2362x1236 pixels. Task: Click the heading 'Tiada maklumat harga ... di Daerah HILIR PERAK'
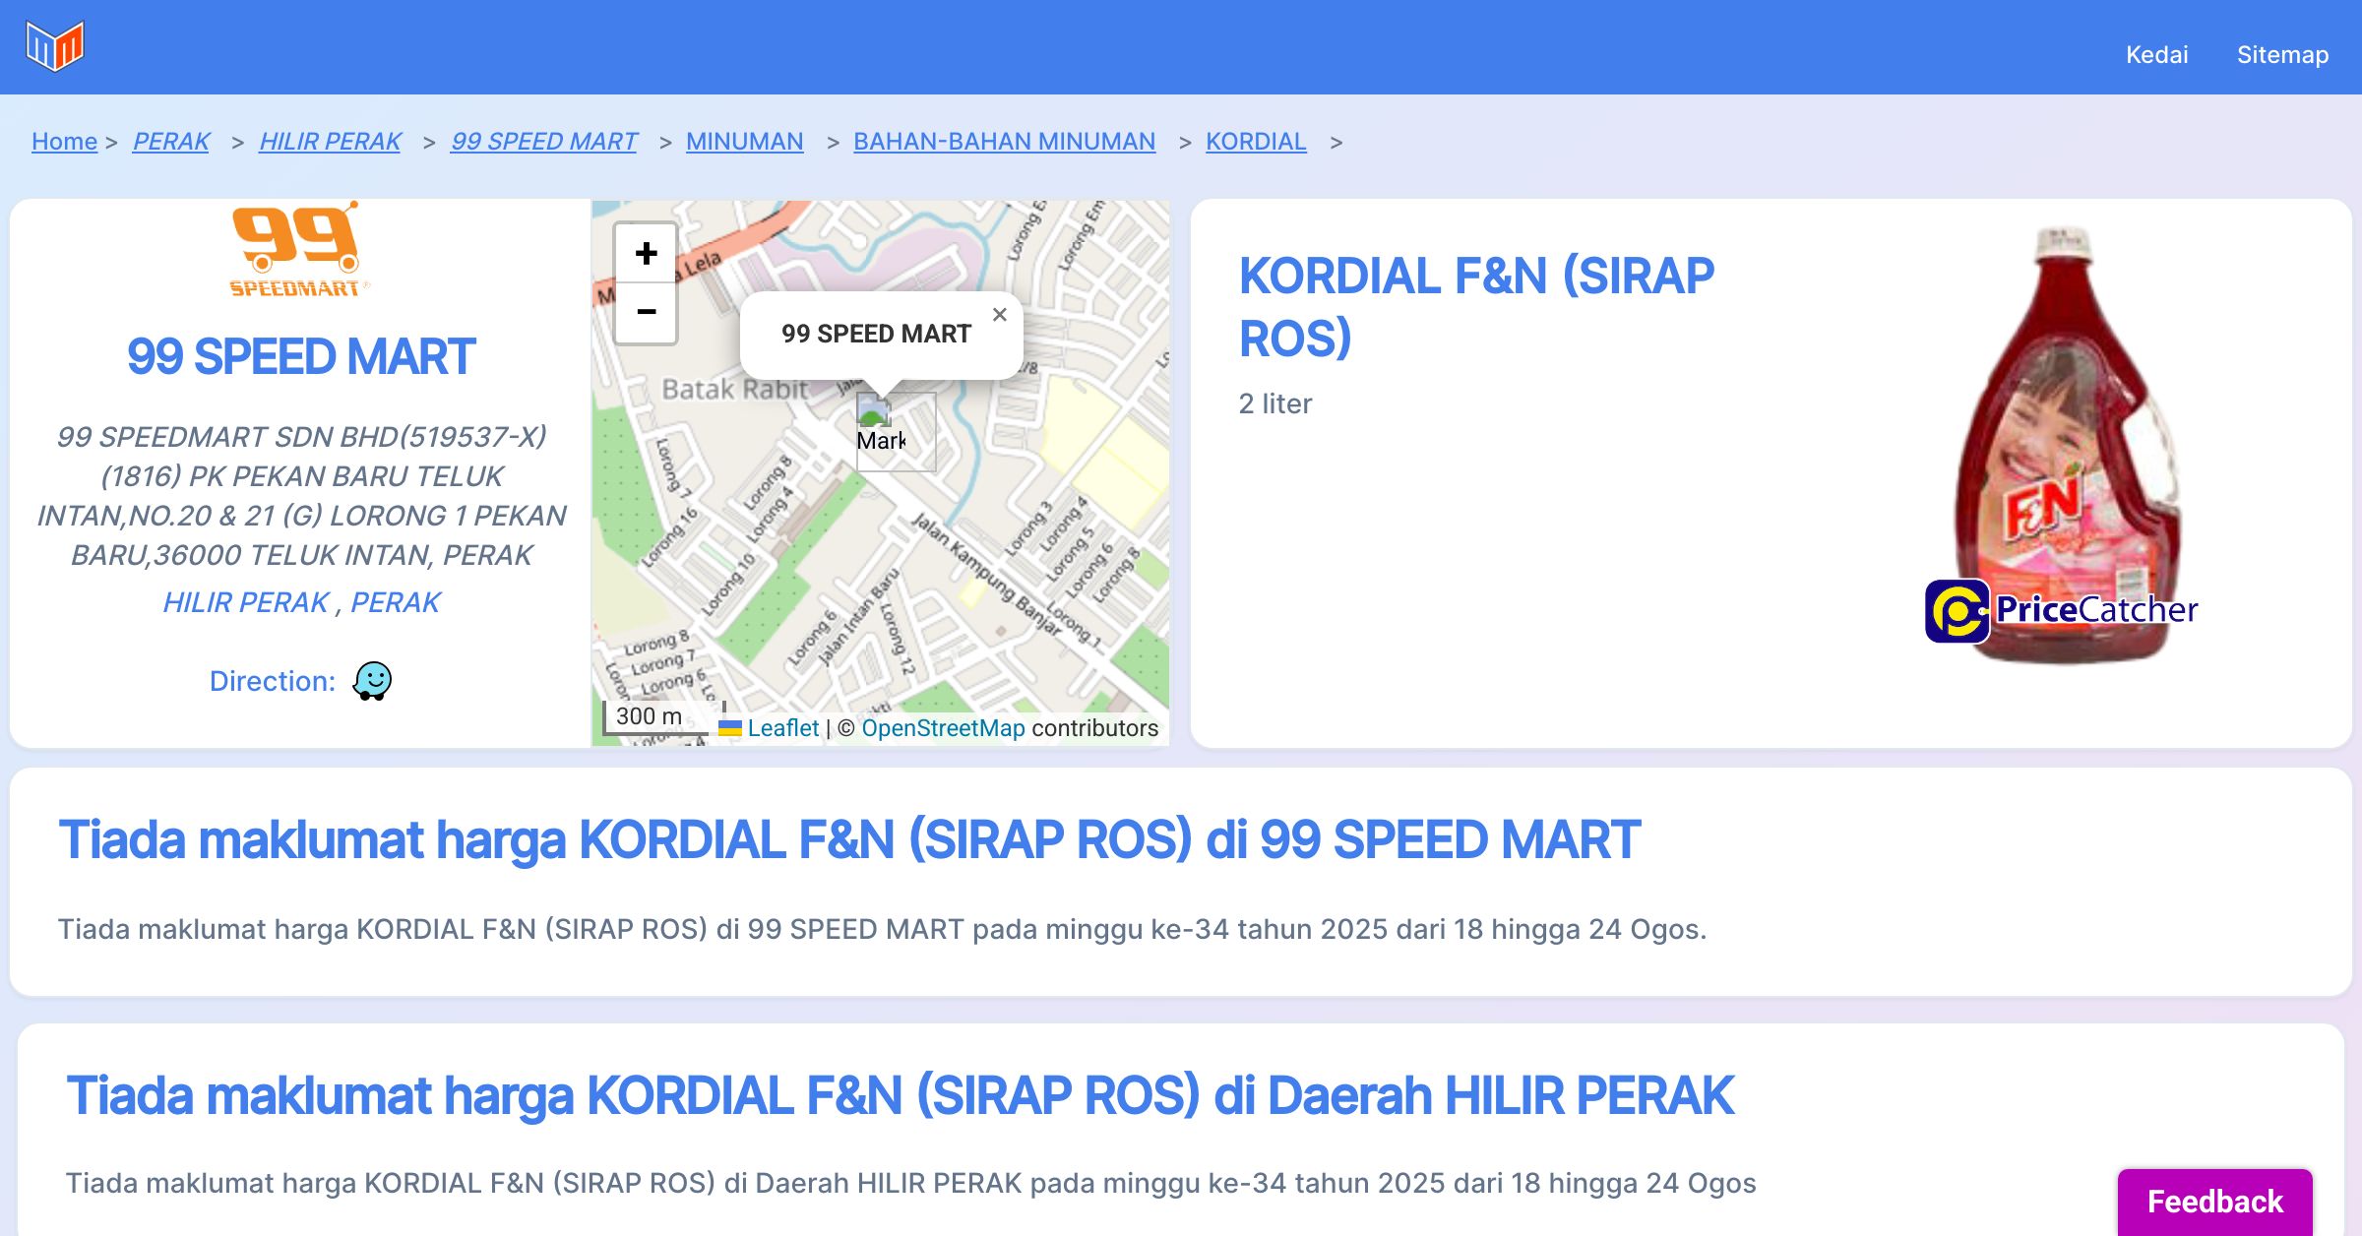900,1095
